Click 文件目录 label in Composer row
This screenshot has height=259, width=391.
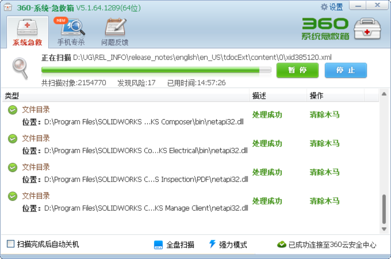(x=36, y=109)
